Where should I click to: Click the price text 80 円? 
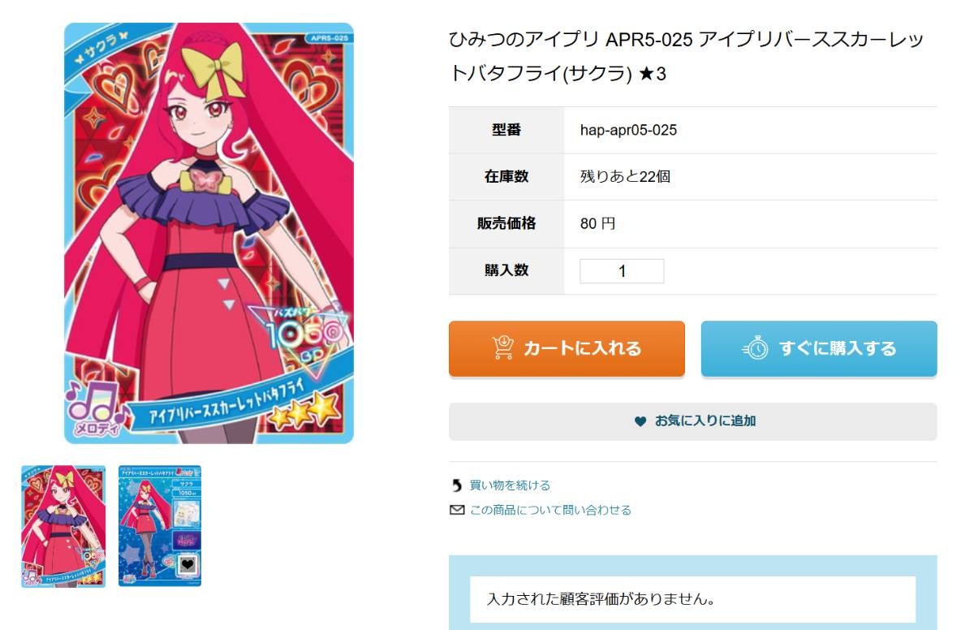click(x=597, y=224)
